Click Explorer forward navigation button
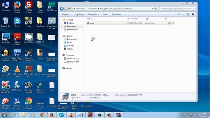Screen dimensions: 210x118 (x=66, y=9)
